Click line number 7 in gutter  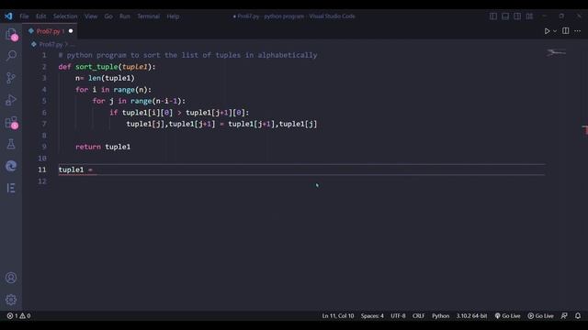(44, 124)
